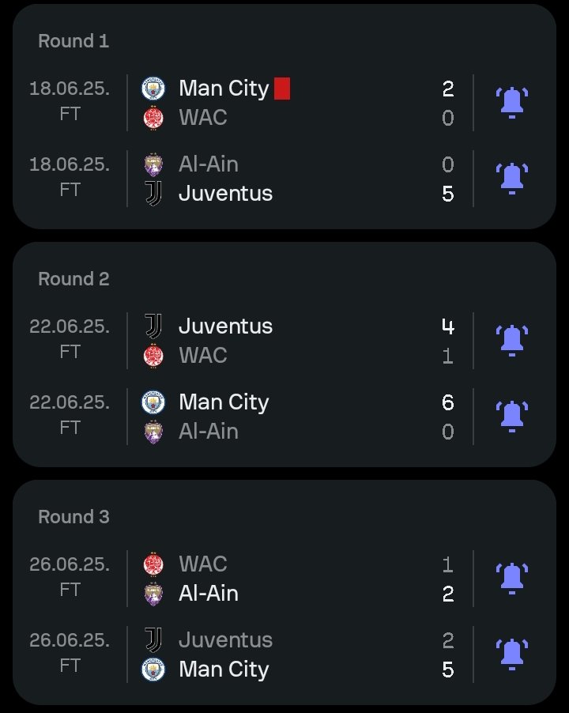Toggle bell alert for Man City vs WAC
Screen dimensions: 569x713
click(512, 103)
